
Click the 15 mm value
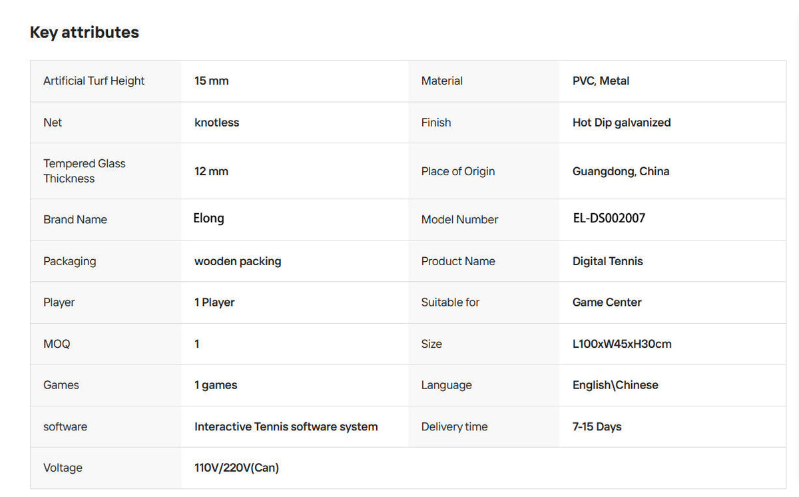coord(212,81)
